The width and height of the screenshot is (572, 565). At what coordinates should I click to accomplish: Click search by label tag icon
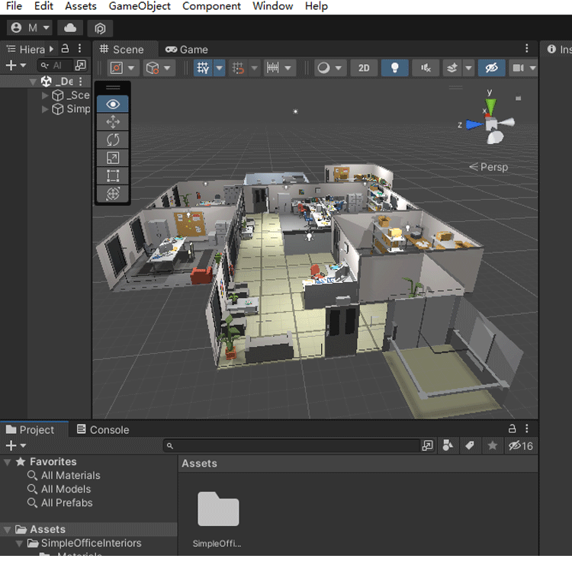click(470, 445)
